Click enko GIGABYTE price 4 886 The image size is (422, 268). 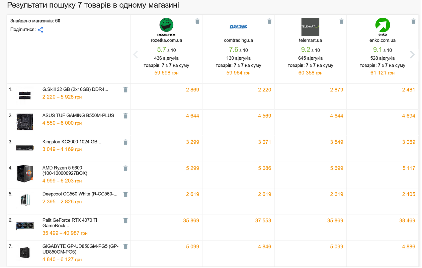tap(409, 247)
